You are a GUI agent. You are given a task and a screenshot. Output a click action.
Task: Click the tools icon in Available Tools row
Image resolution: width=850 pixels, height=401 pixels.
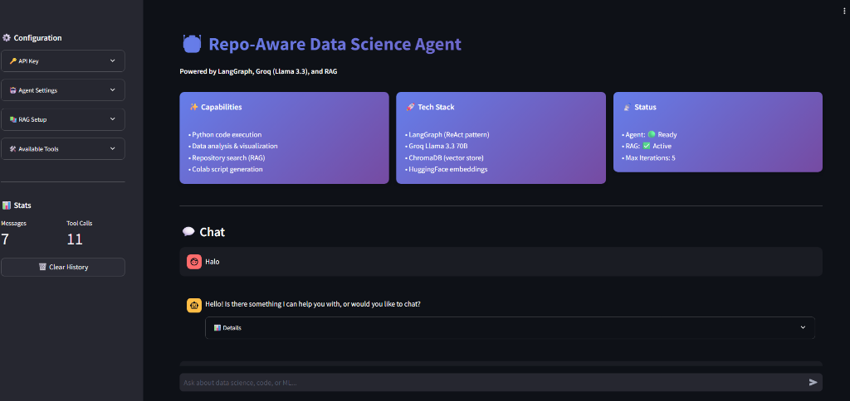coord(13,149)
